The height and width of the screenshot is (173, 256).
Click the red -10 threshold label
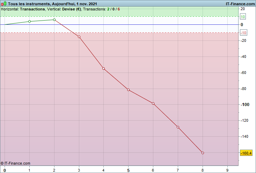click(x=243, y=33)
